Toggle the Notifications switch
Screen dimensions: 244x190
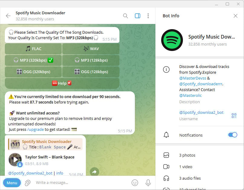pyautogui.click(x=233, y=135)
